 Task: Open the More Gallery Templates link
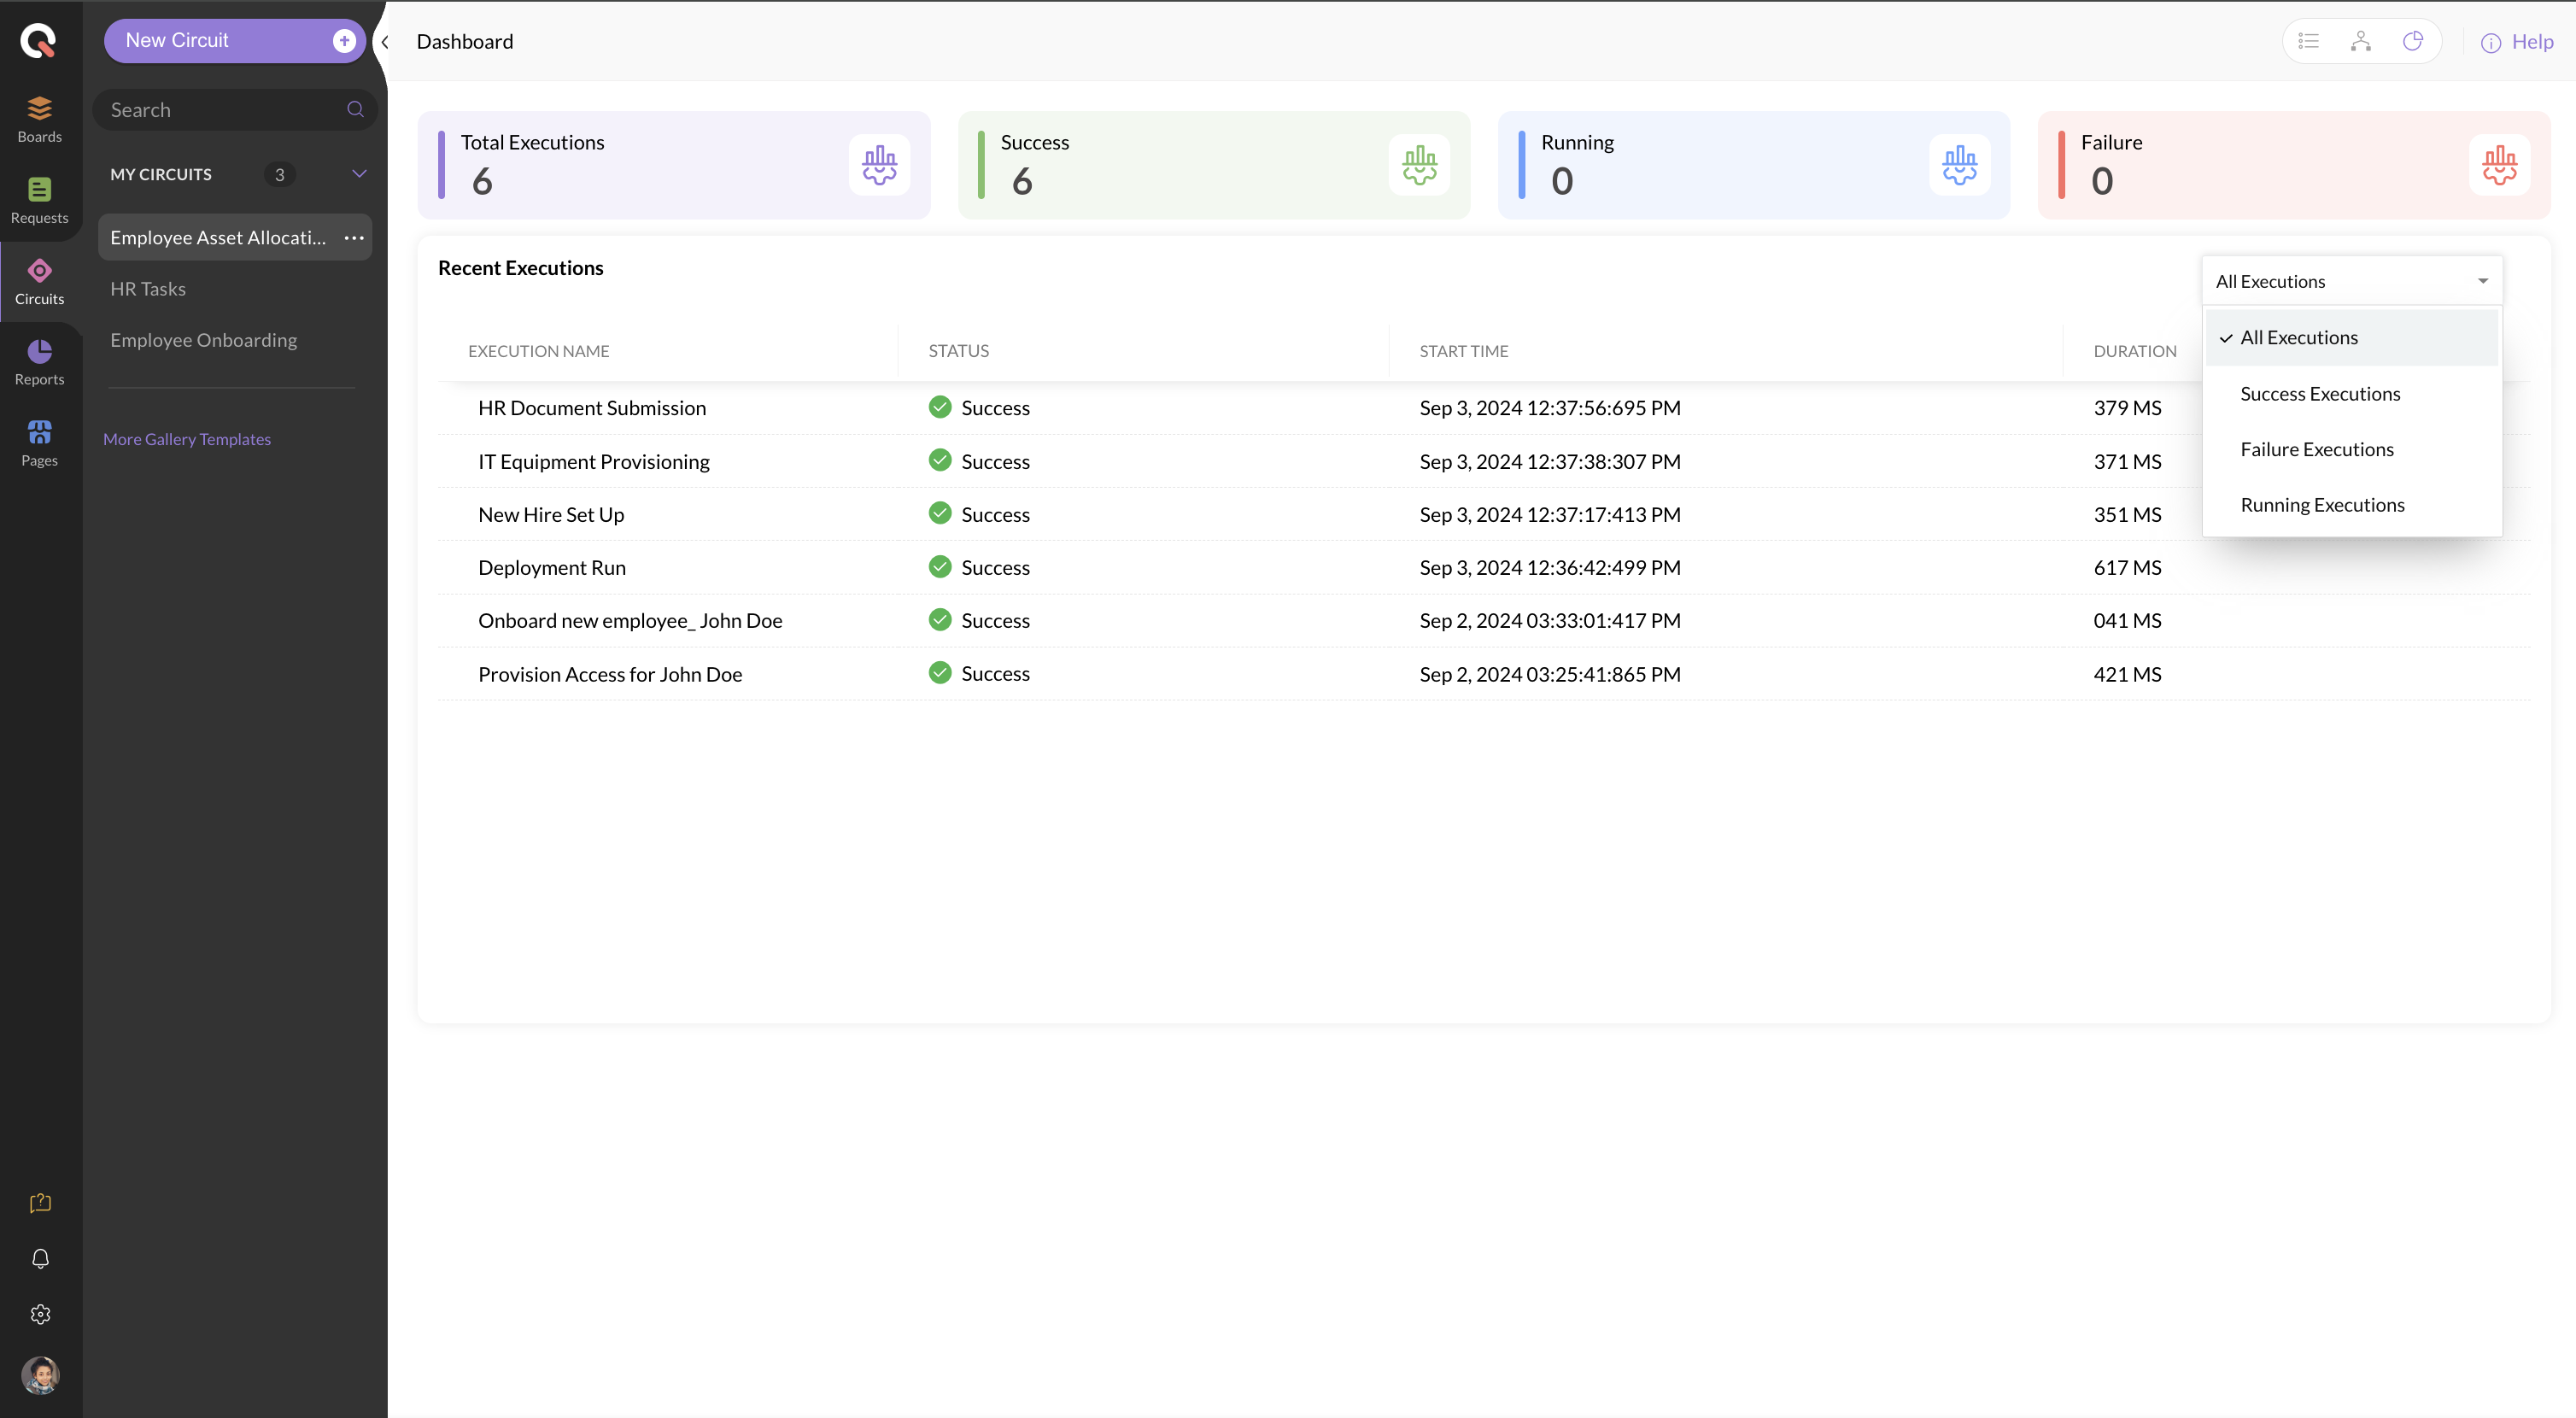click(187, 439)
